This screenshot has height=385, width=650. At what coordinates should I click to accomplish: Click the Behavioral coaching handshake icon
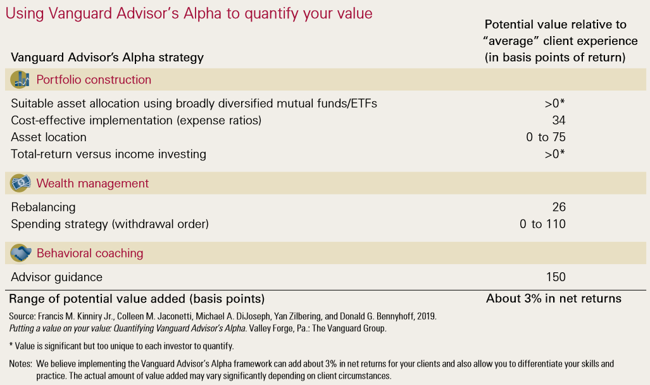pyautogui.click(x=20, y=253)
